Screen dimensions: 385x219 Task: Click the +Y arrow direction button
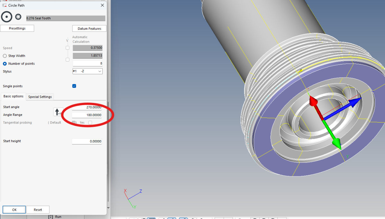click(x=58, y=112)
